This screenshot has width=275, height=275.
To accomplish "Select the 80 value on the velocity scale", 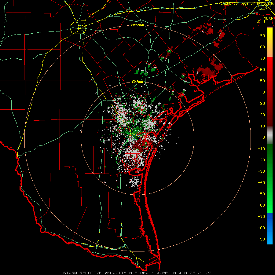I will (262, 47).
